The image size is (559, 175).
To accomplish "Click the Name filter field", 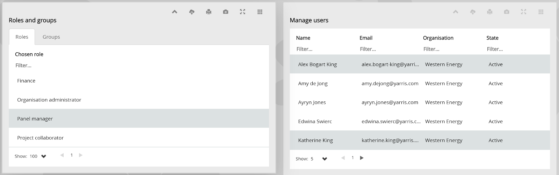I will click(x=325, y=49).
